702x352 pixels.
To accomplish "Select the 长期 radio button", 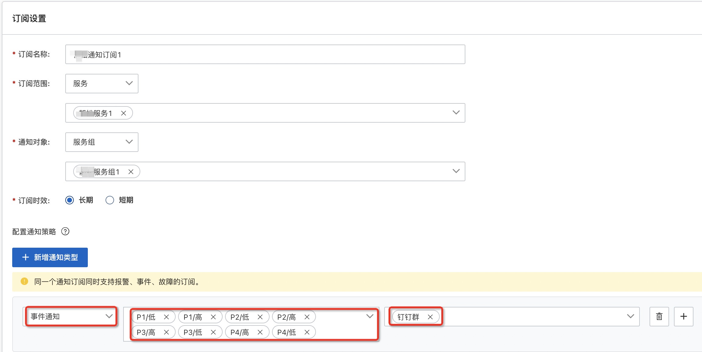I will [x=70, y=200].
